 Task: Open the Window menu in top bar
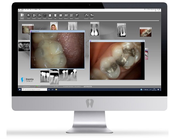[36, 9]
